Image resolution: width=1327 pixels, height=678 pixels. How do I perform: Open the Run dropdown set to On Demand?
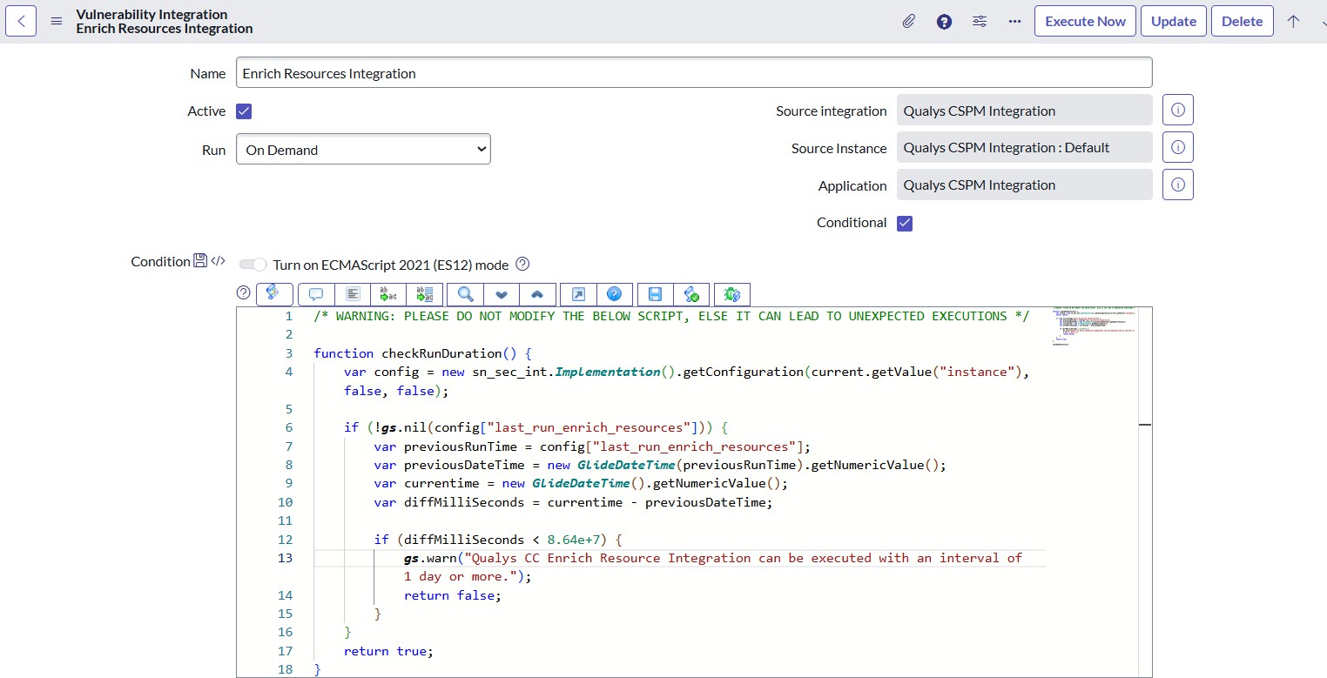coord(363,149)
